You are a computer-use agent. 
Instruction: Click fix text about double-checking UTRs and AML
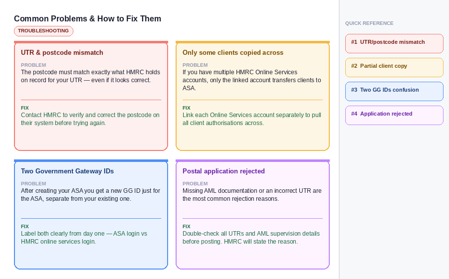click(251, 238)
